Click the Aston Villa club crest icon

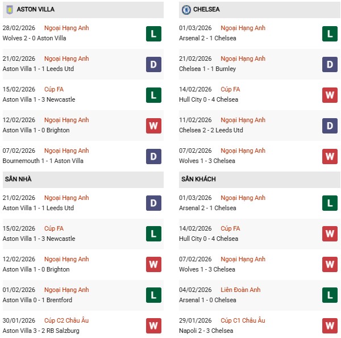coord(9,10)
